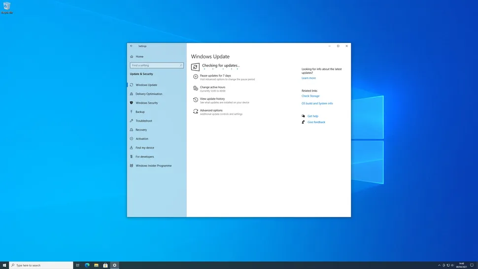Open the volume control in system tray

tap(452, 266)
